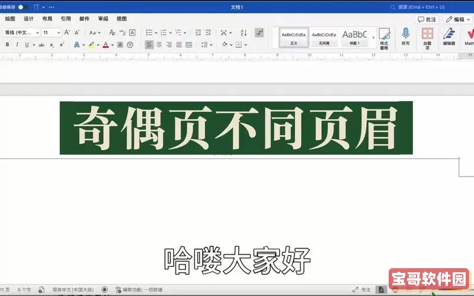Open the 视图 tab
This screenshot has width=474, height=296.
pos(121,19)
